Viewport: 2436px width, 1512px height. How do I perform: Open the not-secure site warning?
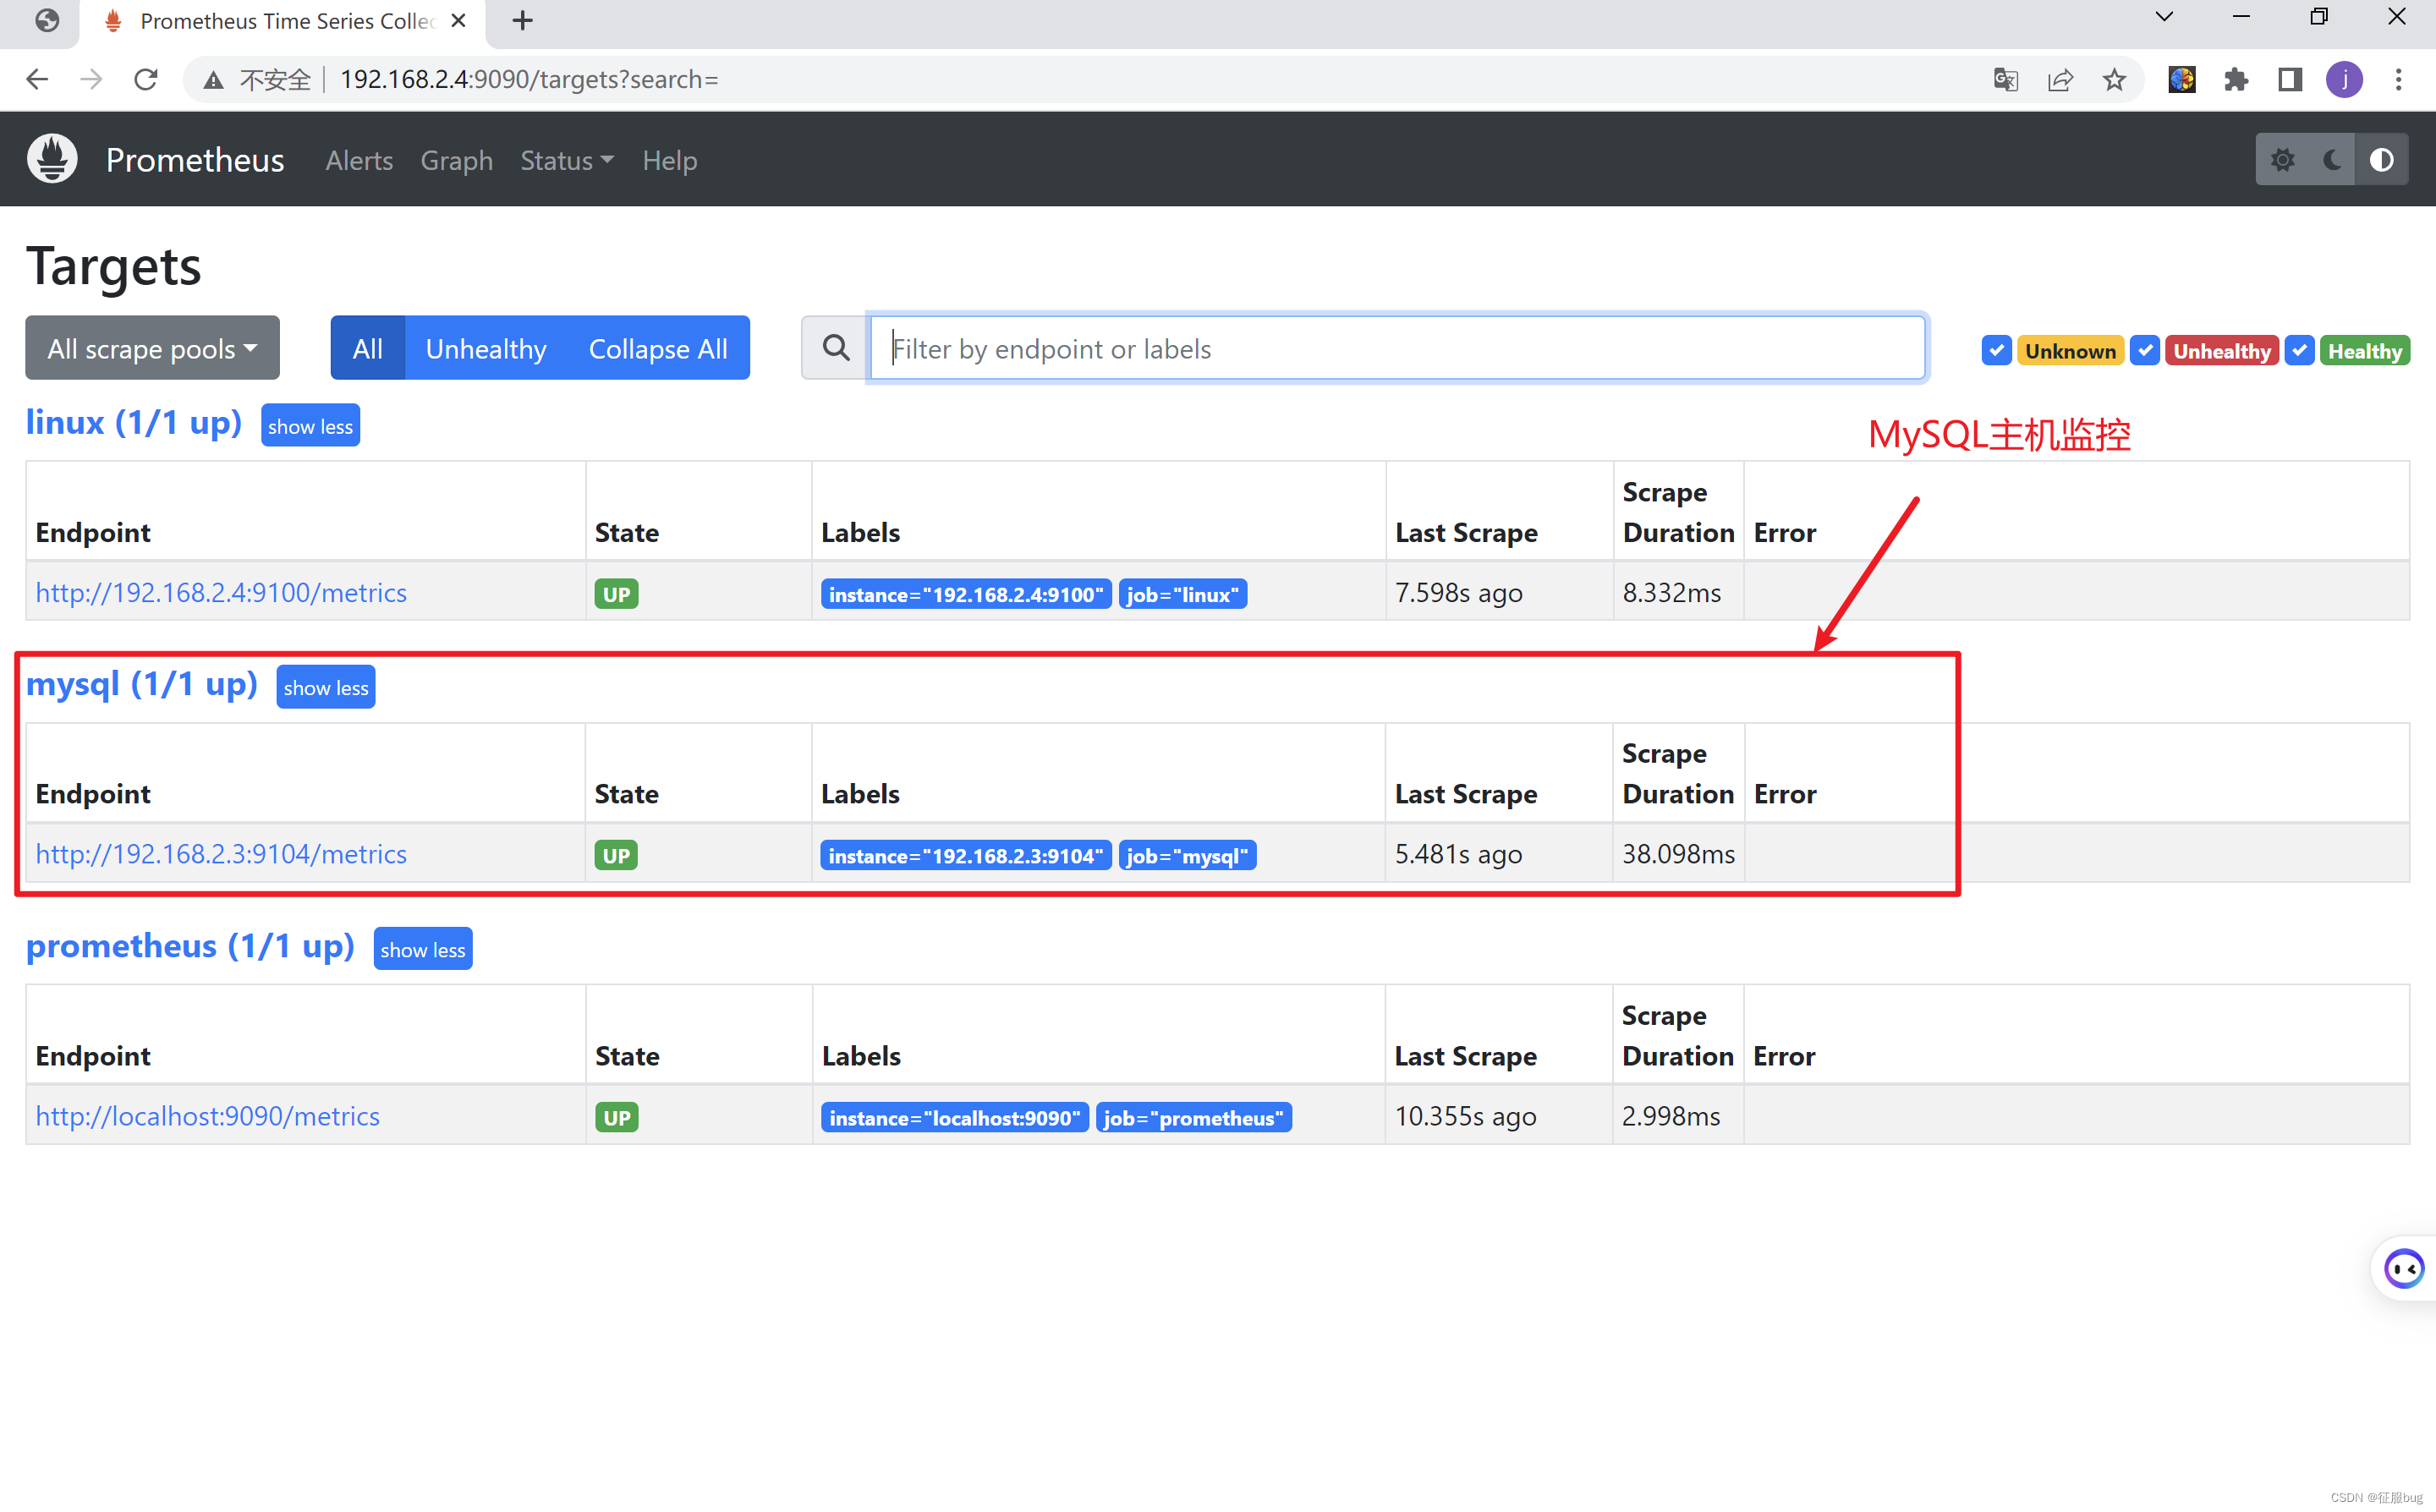[257, 79]
